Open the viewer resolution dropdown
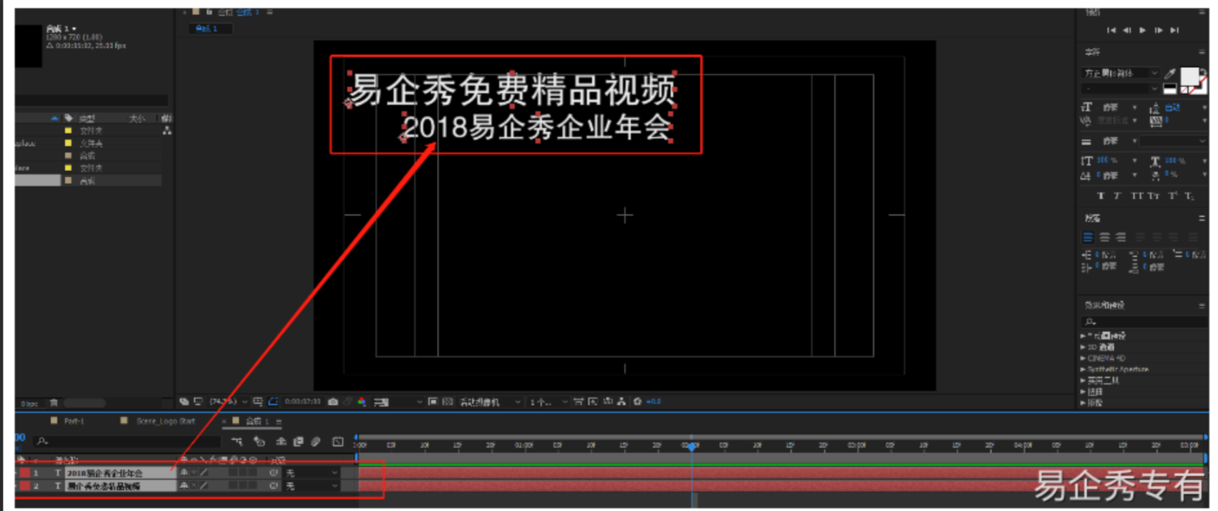 point(398,402)
